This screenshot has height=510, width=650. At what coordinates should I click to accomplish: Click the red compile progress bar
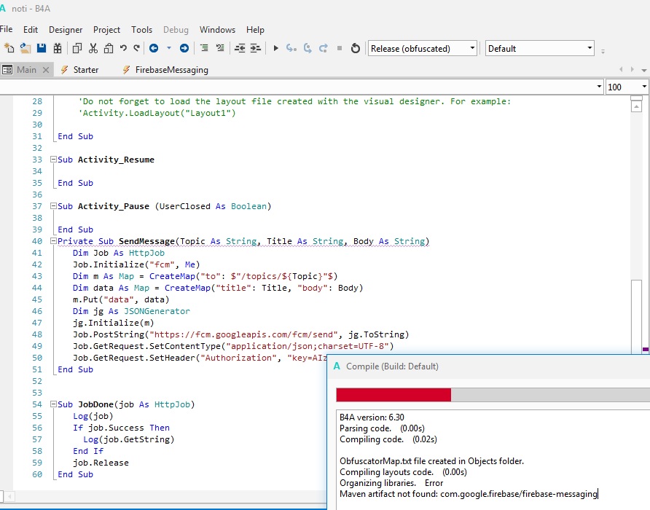(x=393, y=395)
